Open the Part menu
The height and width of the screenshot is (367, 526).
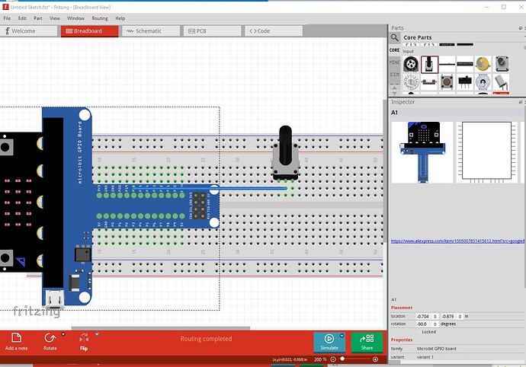38,18
